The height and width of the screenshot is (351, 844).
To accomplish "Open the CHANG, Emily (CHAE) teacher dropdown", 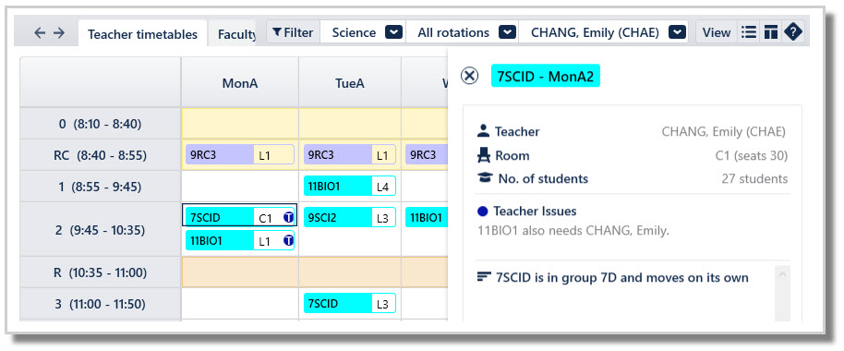I will (678, 33).
